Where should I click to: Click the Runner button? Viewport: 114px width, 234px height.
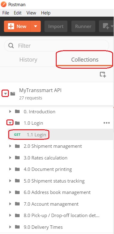pos(83,26)
